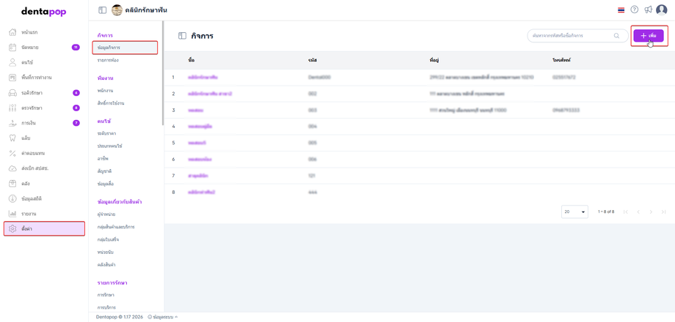
Task: Open business name link for code Dental000
Action: (202, 78)
